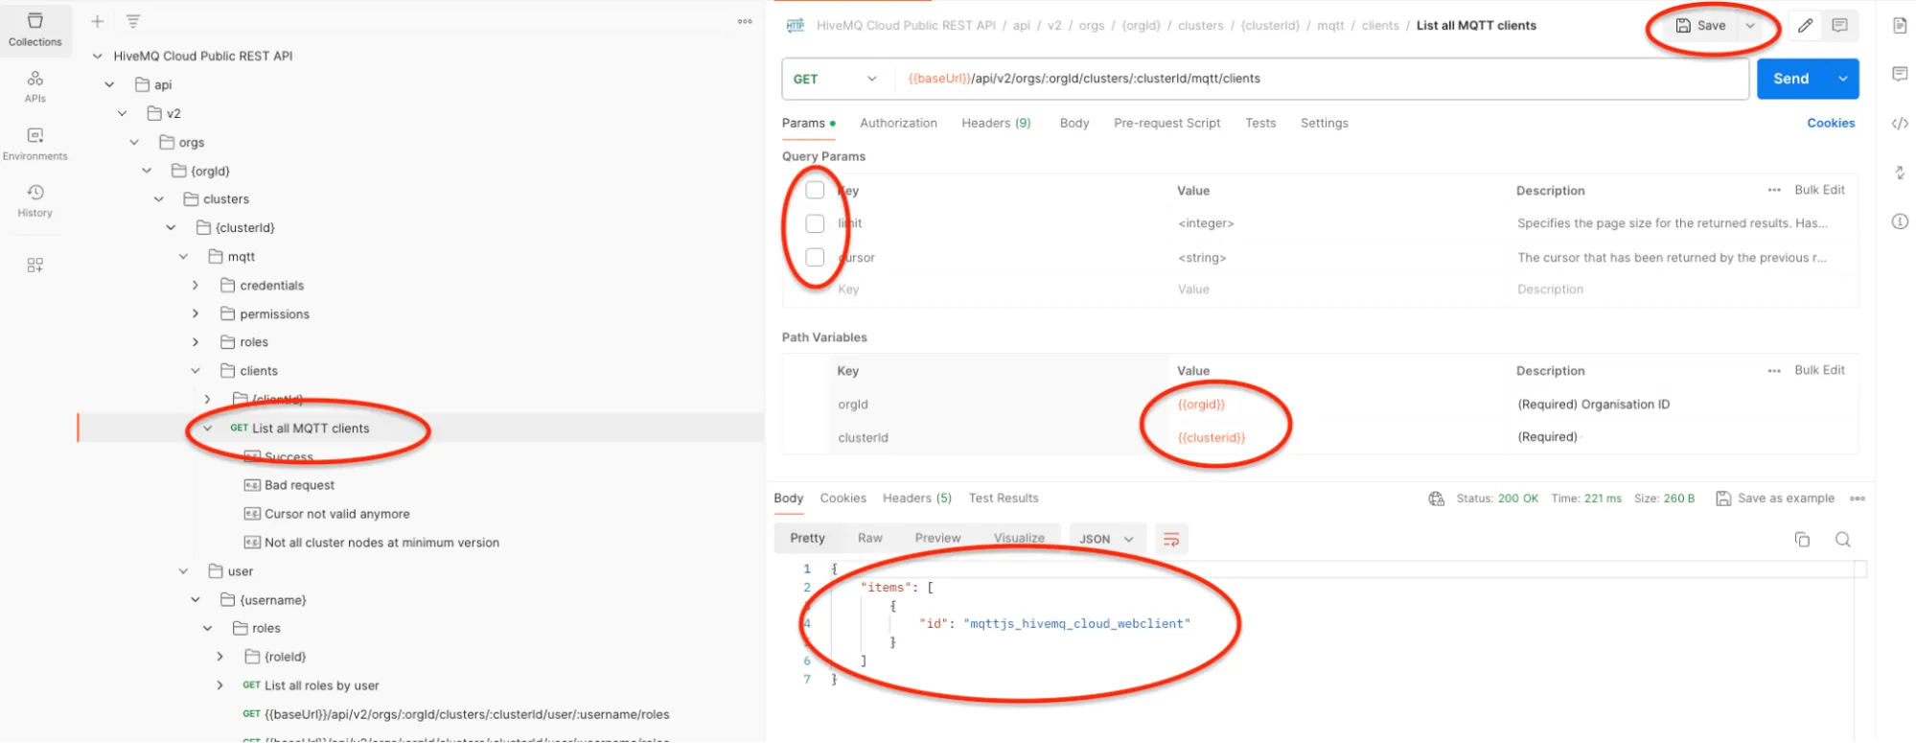
Task: Open the Tests tab
Action: [1260, 123]
